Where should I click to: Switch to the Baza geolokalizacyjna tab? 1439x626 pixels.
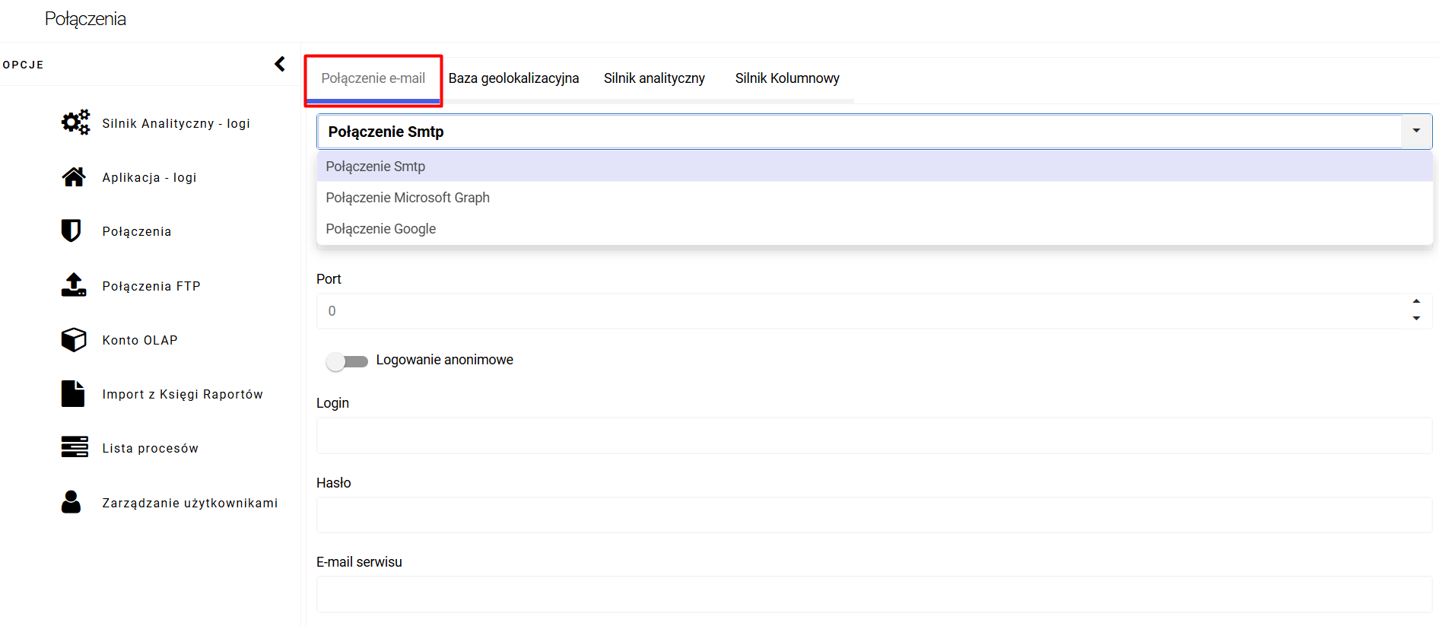coord(513,78)
